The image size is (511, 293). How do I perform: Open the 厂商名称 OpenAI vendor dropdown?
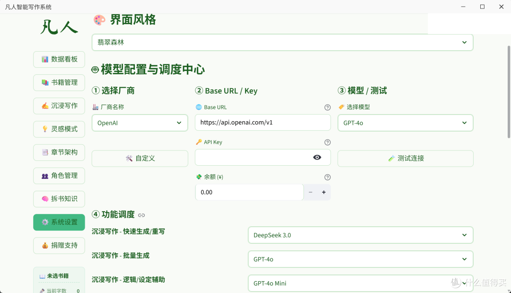tap(140, 123)
